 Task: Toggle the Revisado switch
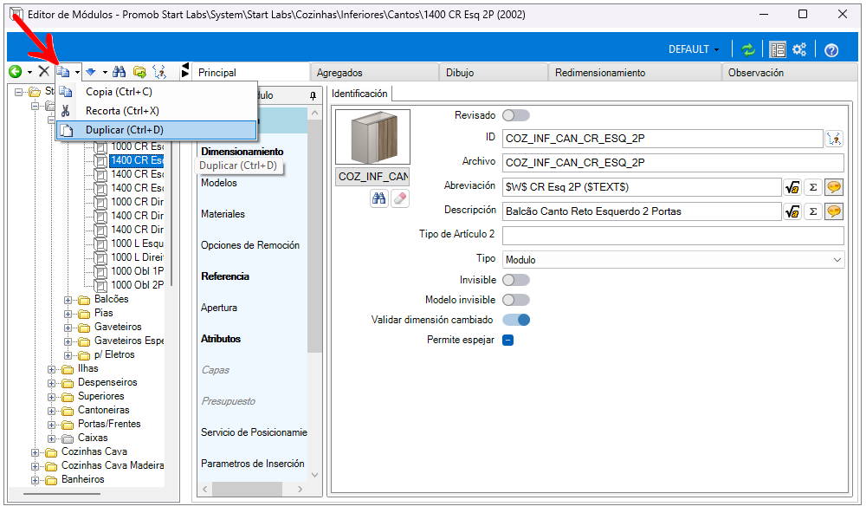(x=515, y=115)
